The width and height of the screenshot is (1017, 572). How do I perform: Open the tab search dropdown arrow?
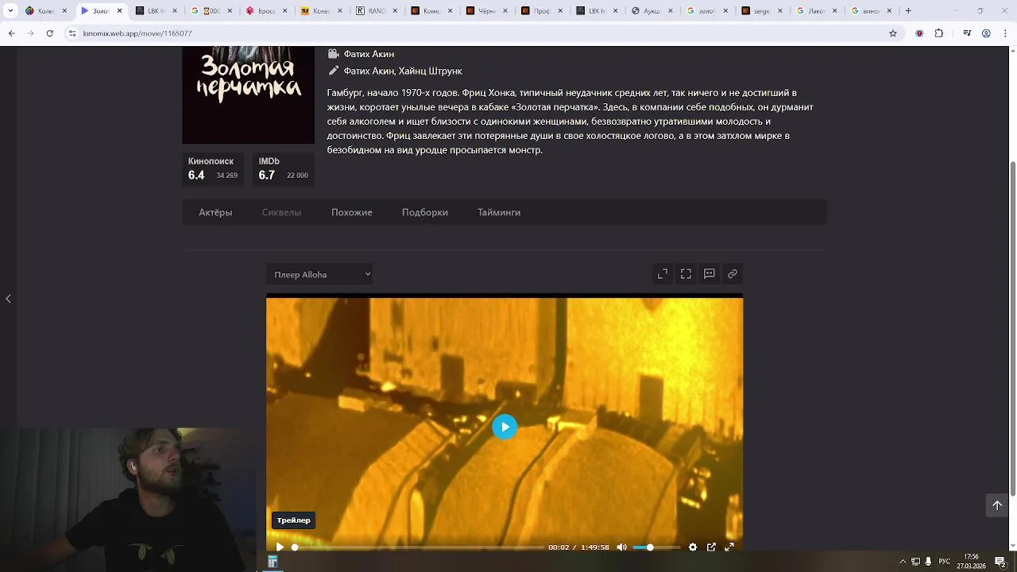pos(10,11)
